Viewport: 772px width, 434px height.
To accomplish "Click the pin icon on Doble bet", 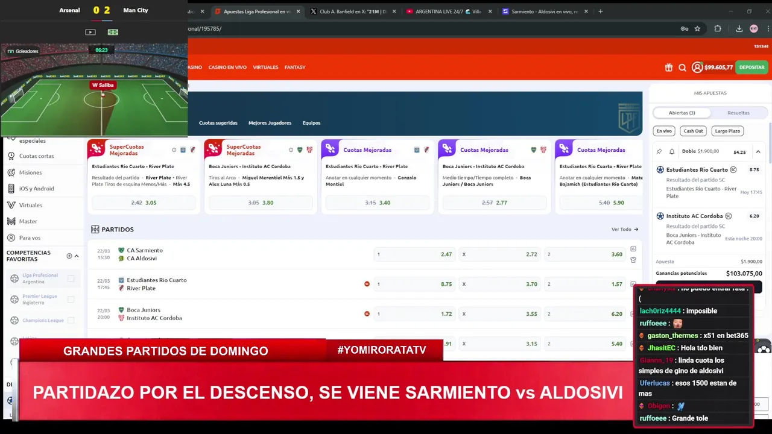I will (659, 152).
